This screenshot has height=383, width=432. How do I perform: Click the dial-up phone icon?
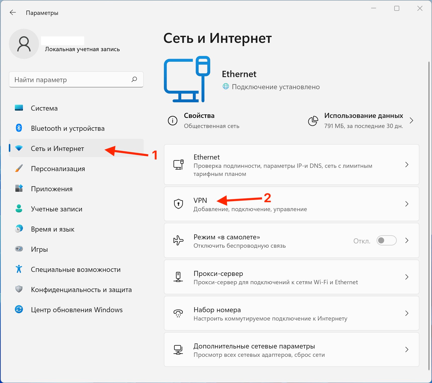(178, 313)
